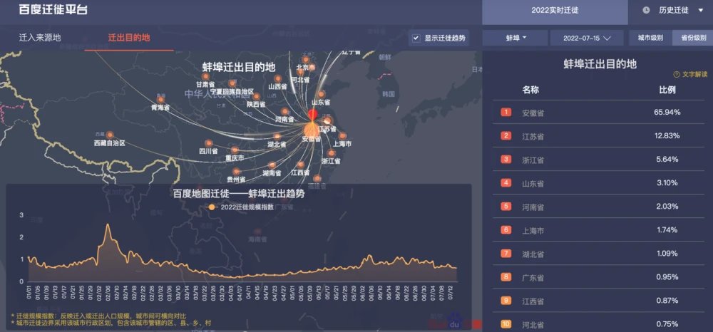
Task: Click 江苏省 in the ranking list
Action: click(533, 136)
